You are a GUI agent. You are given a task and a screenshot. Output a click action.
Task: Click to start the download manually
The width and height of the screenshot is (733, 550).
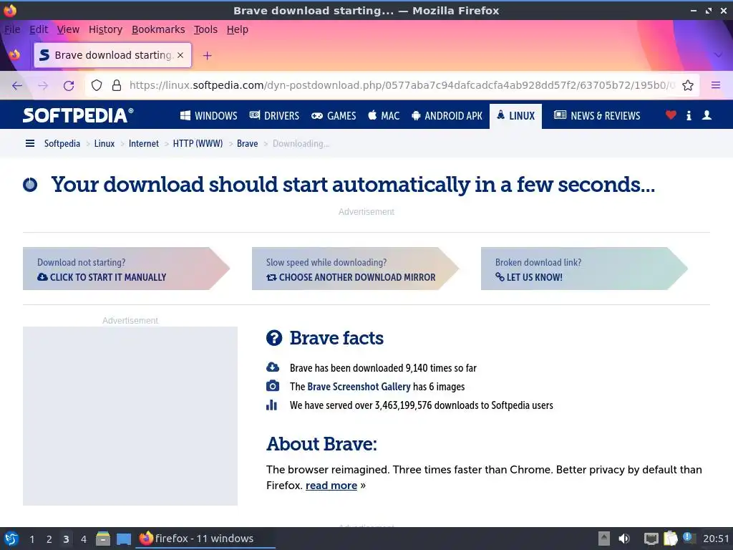coord(126,269)
